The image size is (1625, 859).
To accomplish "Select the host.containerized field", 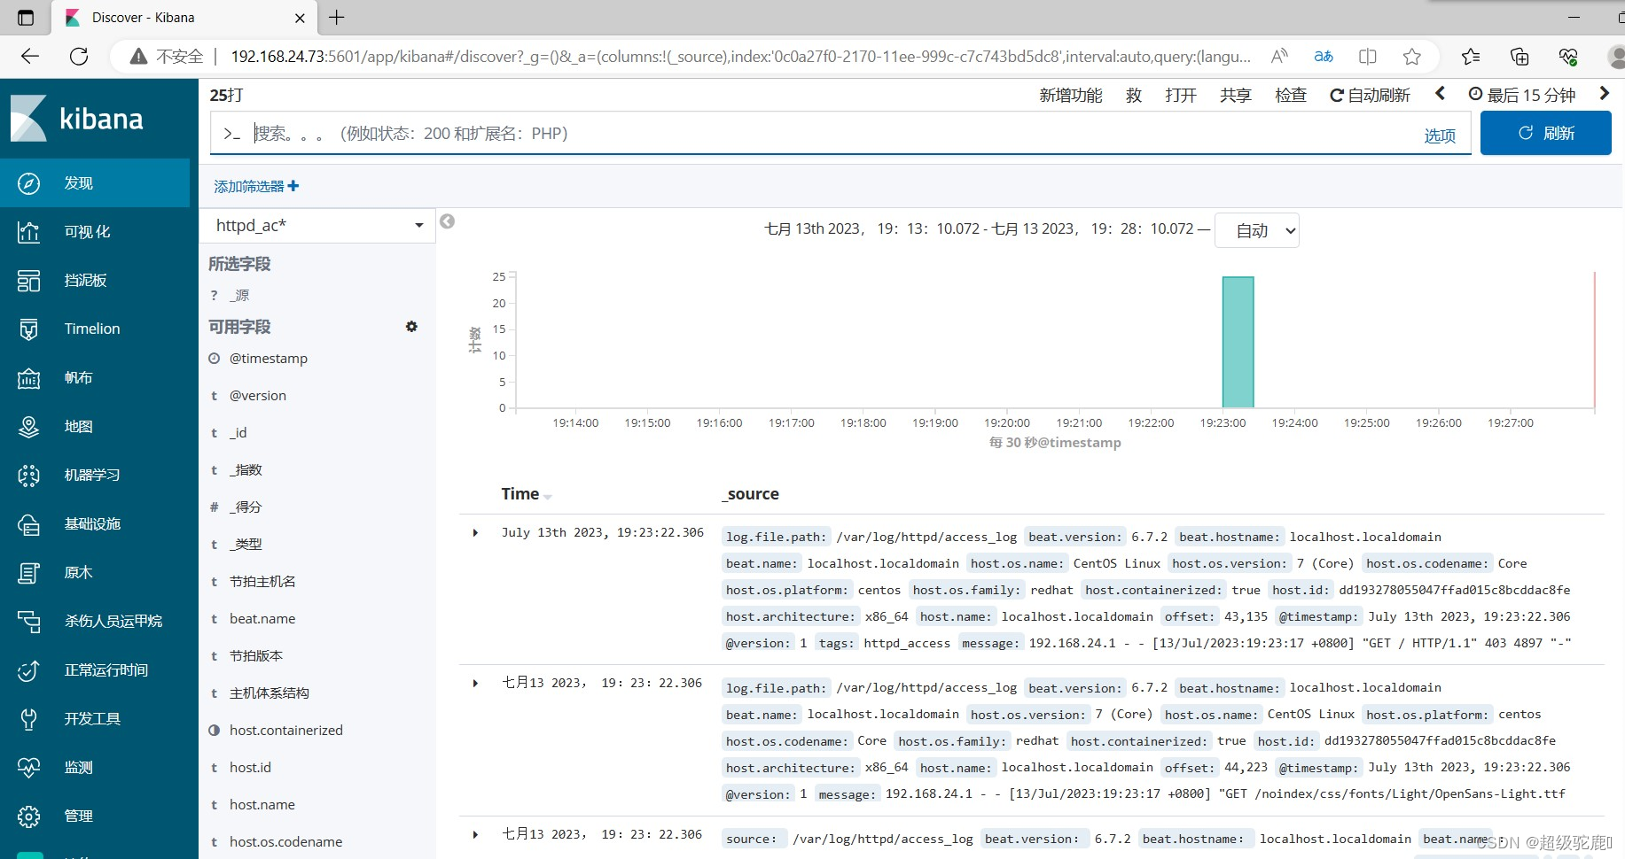I will click(x=286, y=731).
